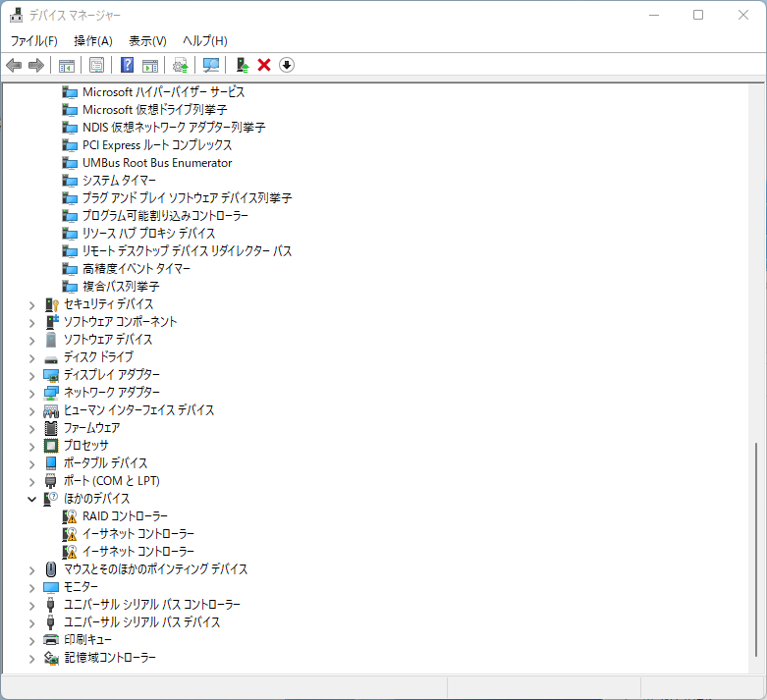Select リソース ハブ プロキシ デバイス
The width and height of the screenshot is (767, 700).
tap(148, 234)
